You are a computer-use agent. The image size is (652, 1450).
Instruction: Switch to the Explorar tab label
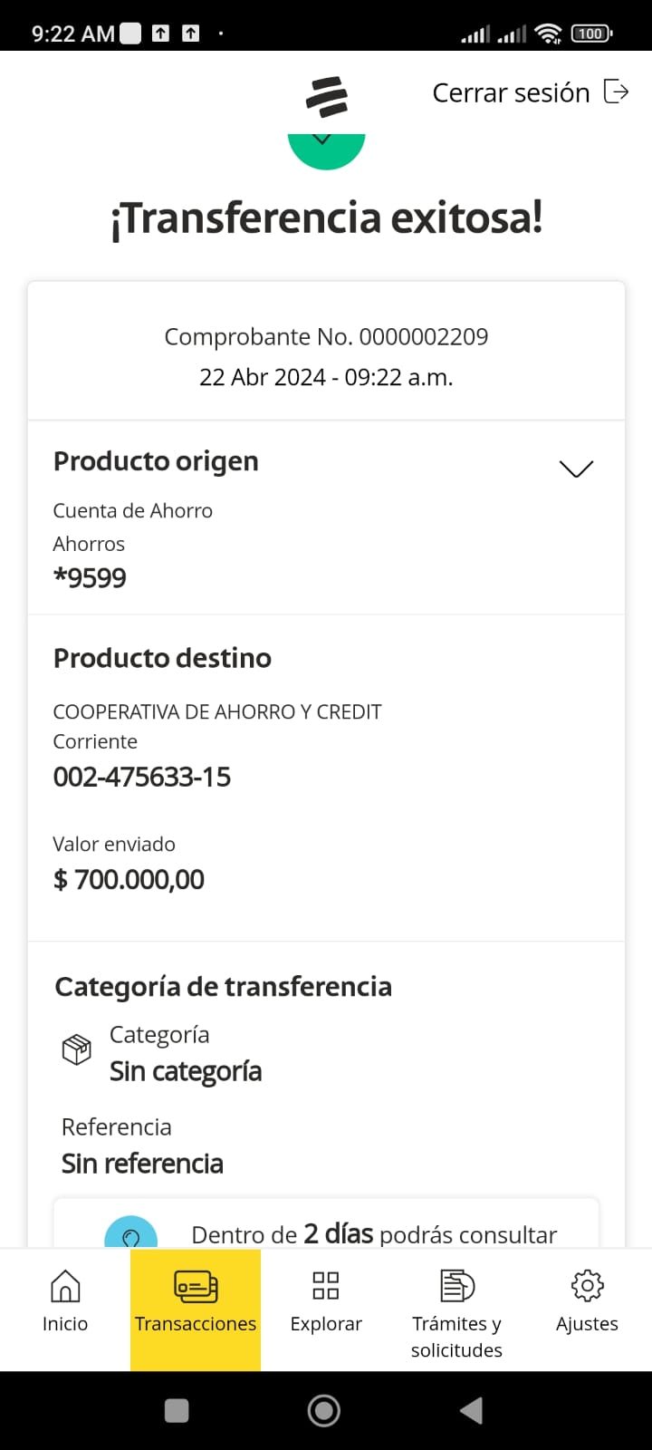point(326,1324)
